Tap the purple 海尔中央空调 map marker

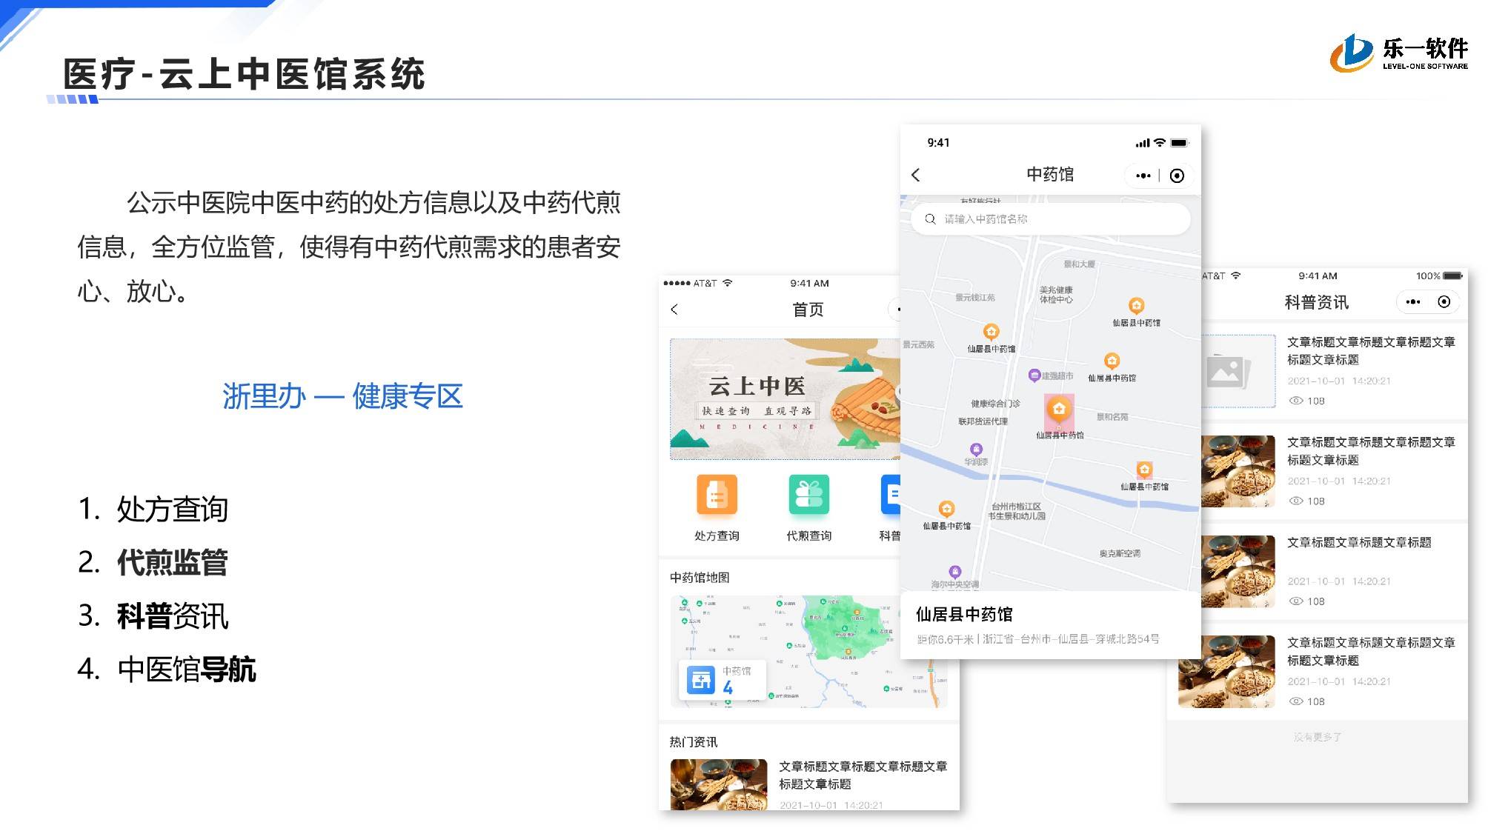pos(955,572)
